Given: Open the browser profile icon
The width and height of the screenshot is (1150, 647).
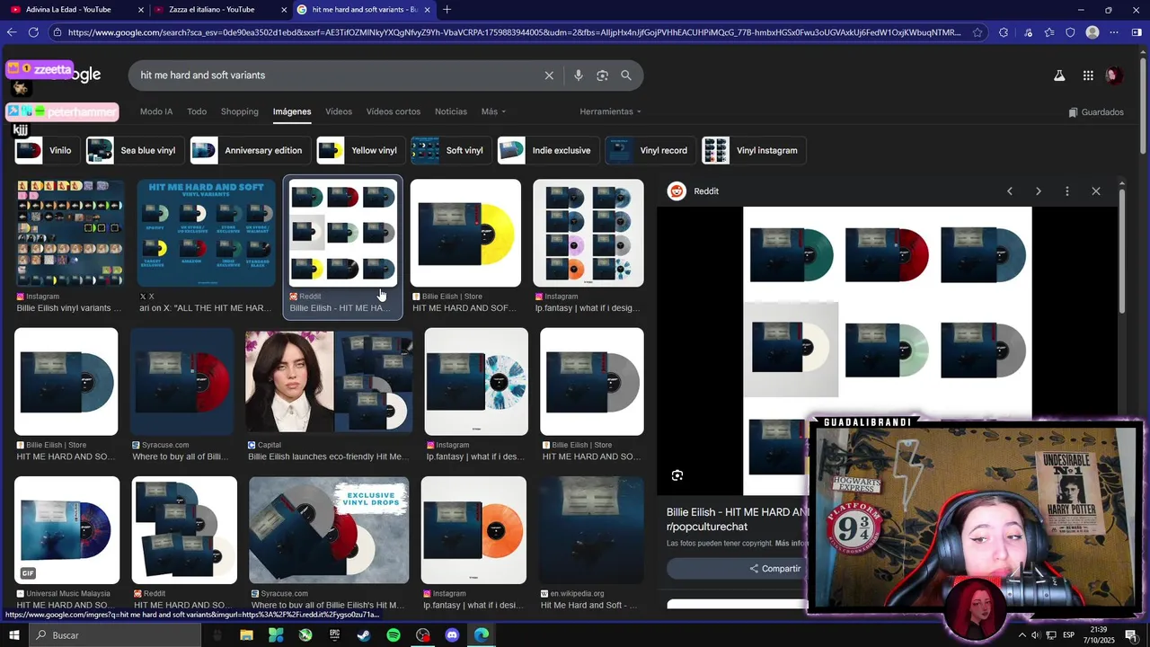Looking at the screenshot, I should pyautogui.click(x=1092, y=32).
